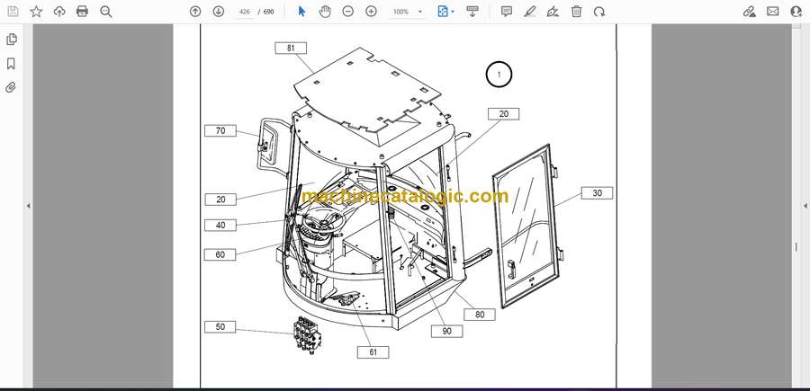Open the Bookmarks panel
Screen dimensions: 810x391
point(11,64)
